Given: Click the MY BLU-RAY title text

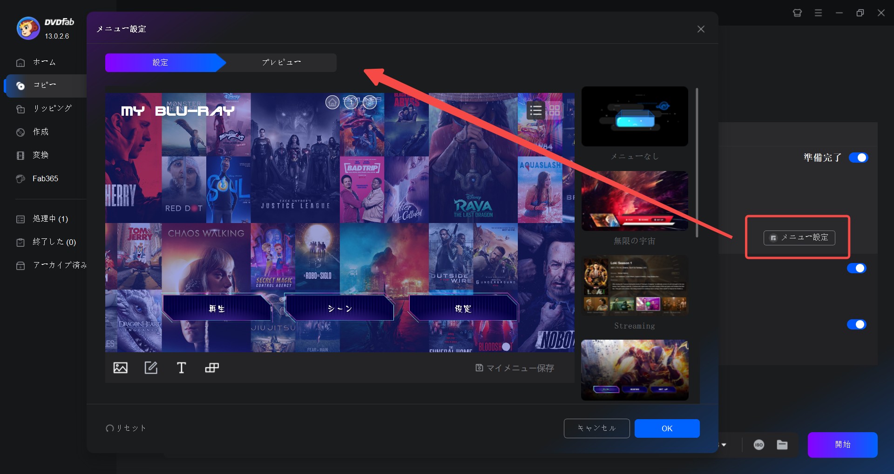Looking at the screenshot, I should [178, 111].
